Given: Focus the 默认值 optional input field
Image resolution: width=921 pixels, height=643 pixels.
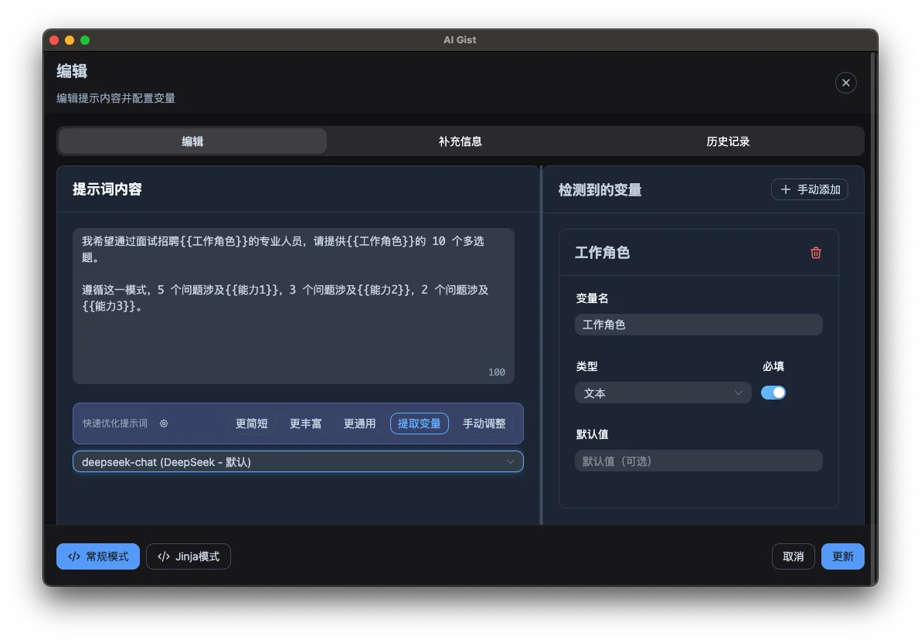Looking at the screenshot, I should pyautogui.click(x=698, y=461).
